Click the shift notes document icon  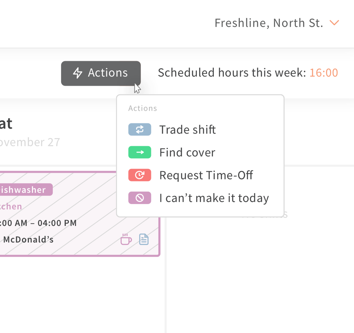pos(144,239)
